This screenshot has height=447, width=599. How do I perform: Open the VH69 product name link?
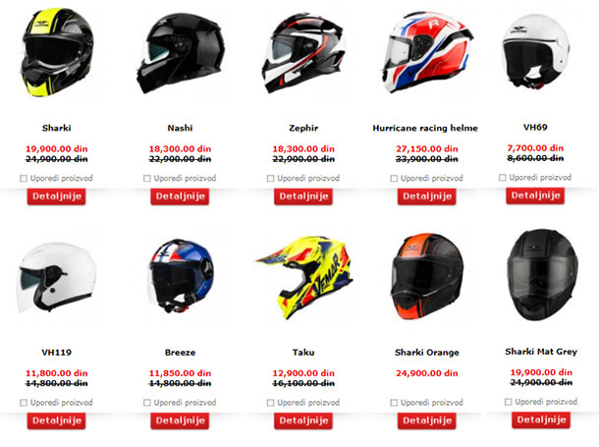[x=535, y=128]
